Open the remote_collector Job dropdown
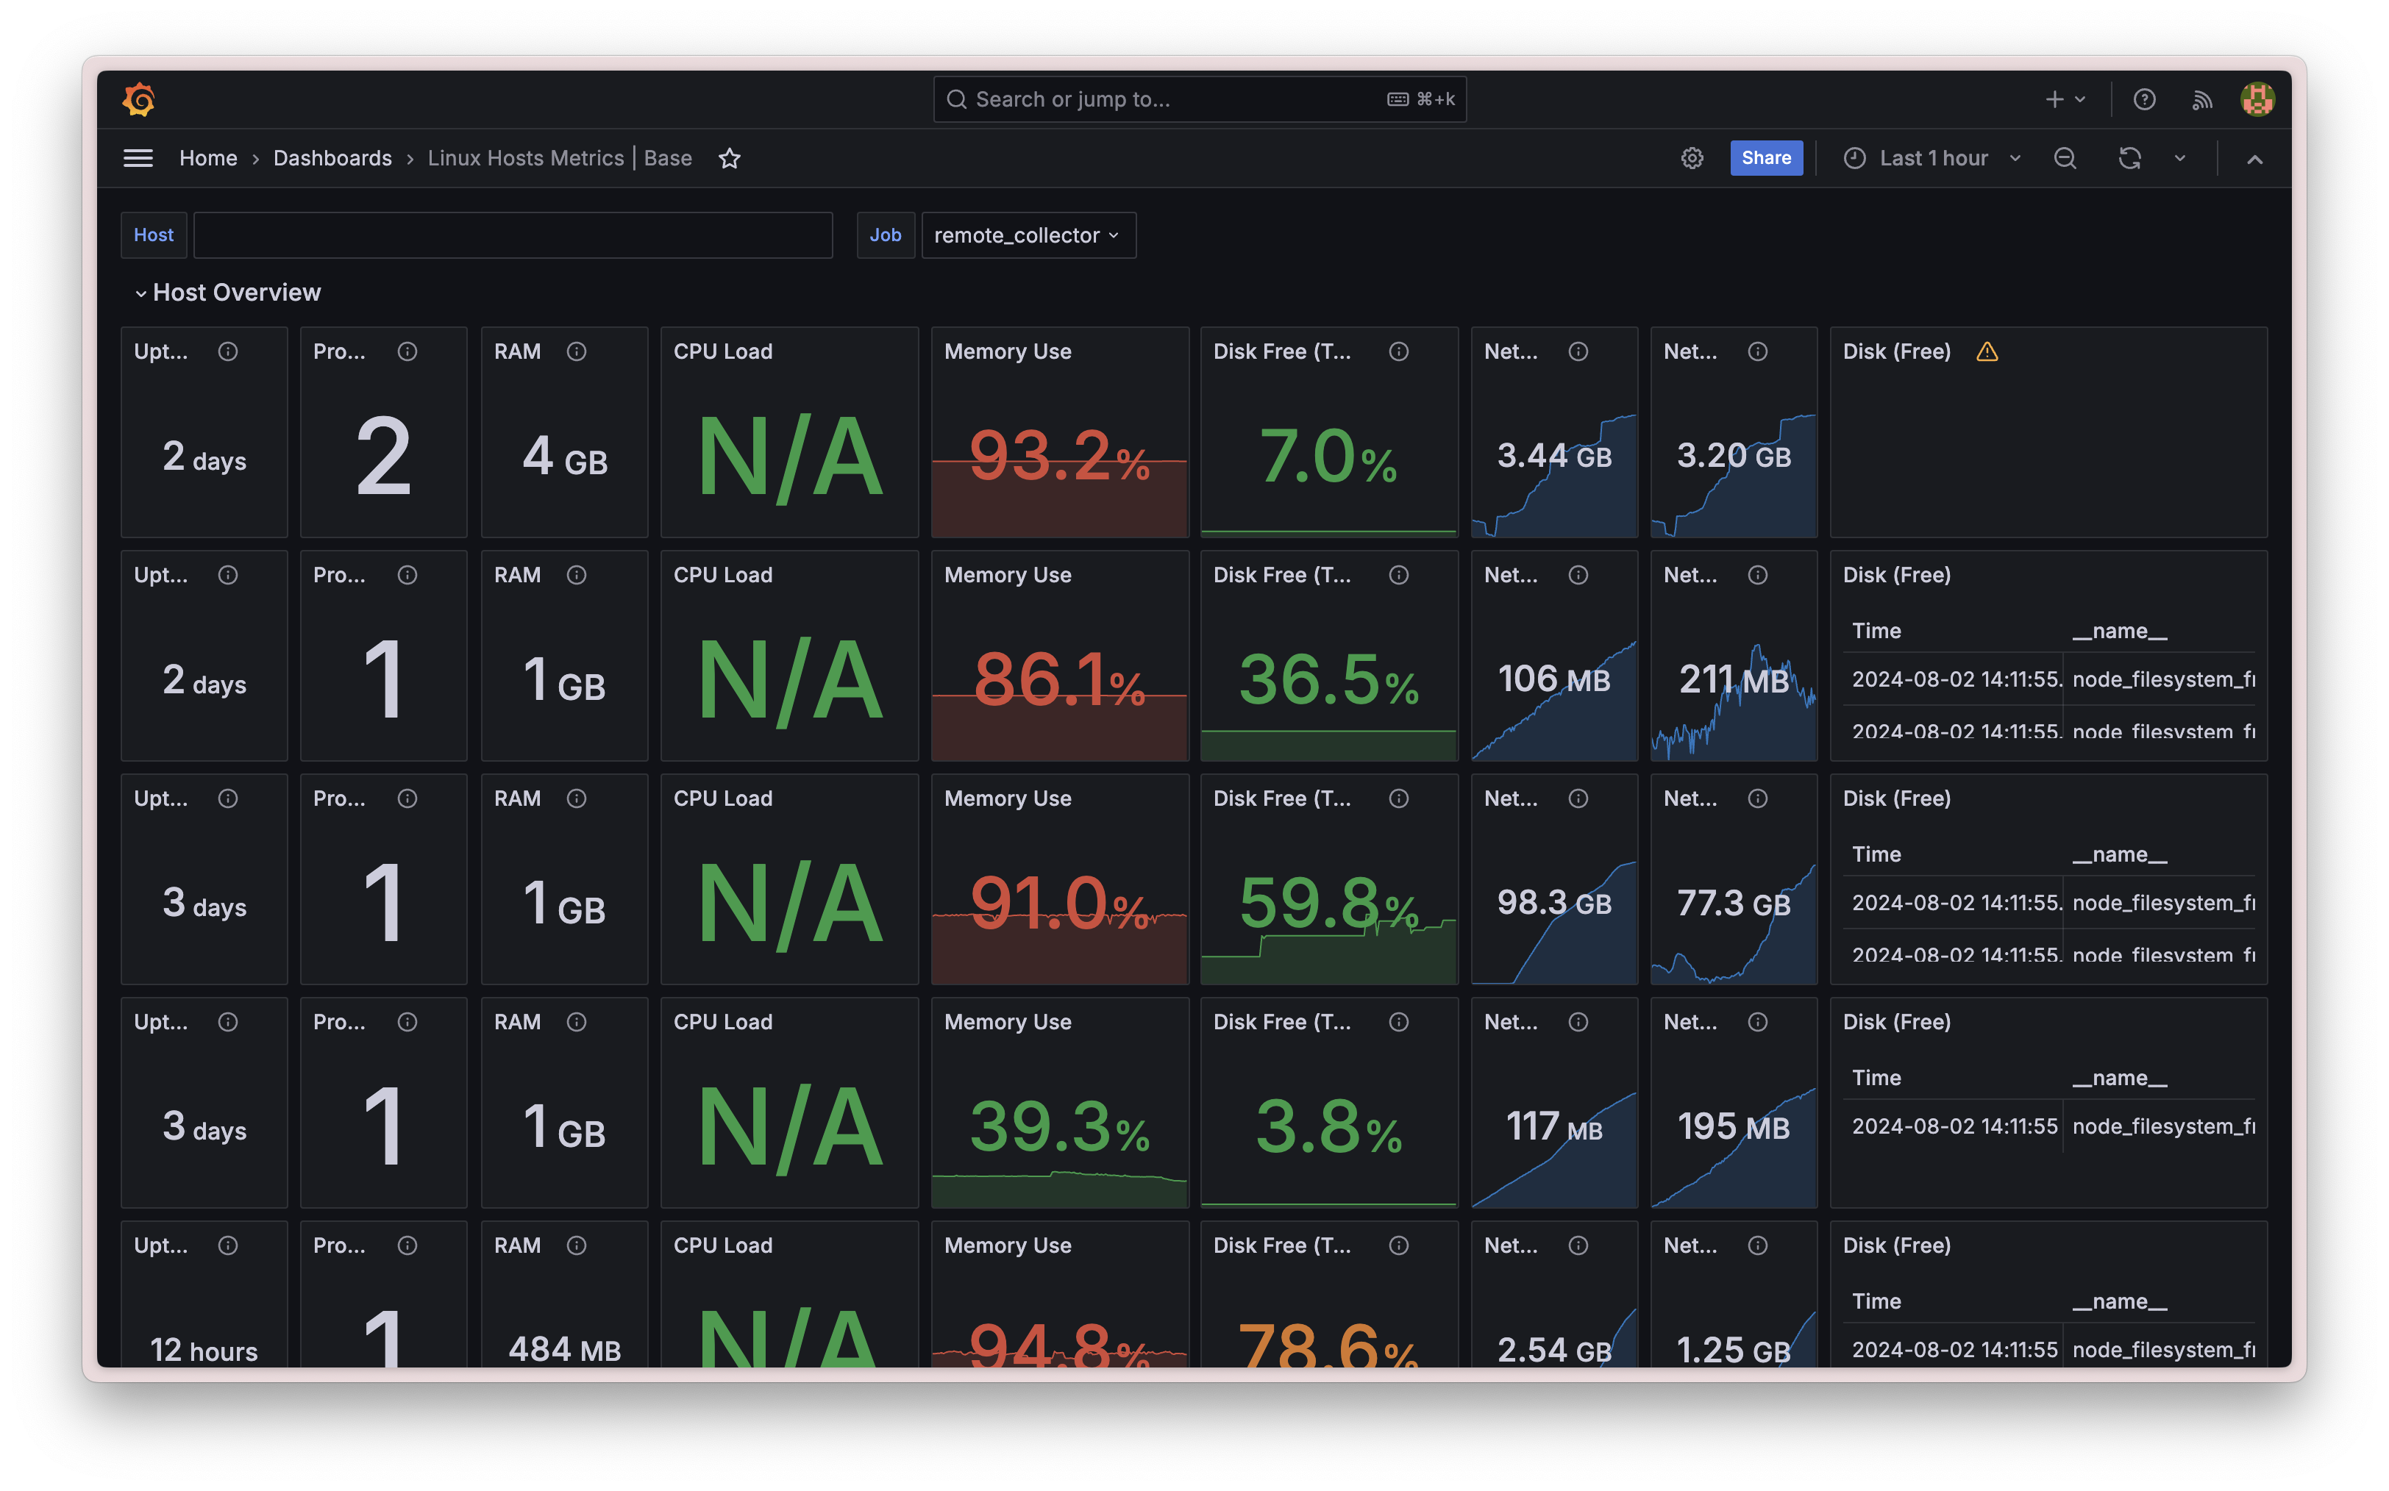 click(x=1027, y=236)
